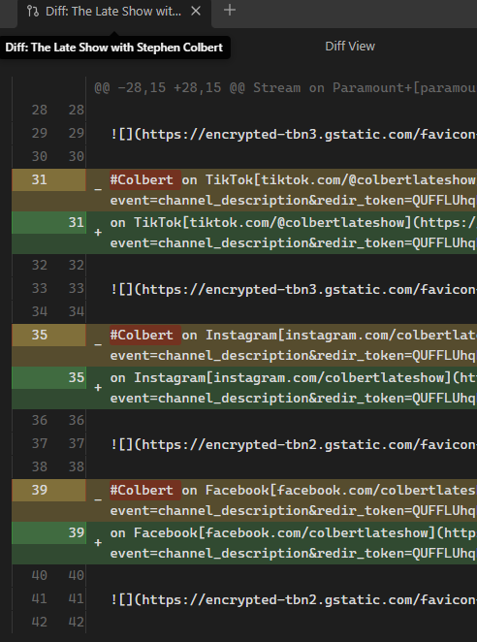Open a new tab with the plus button
Screen dimensions: 477x642
pyautogui.click(x=230, y=11)
